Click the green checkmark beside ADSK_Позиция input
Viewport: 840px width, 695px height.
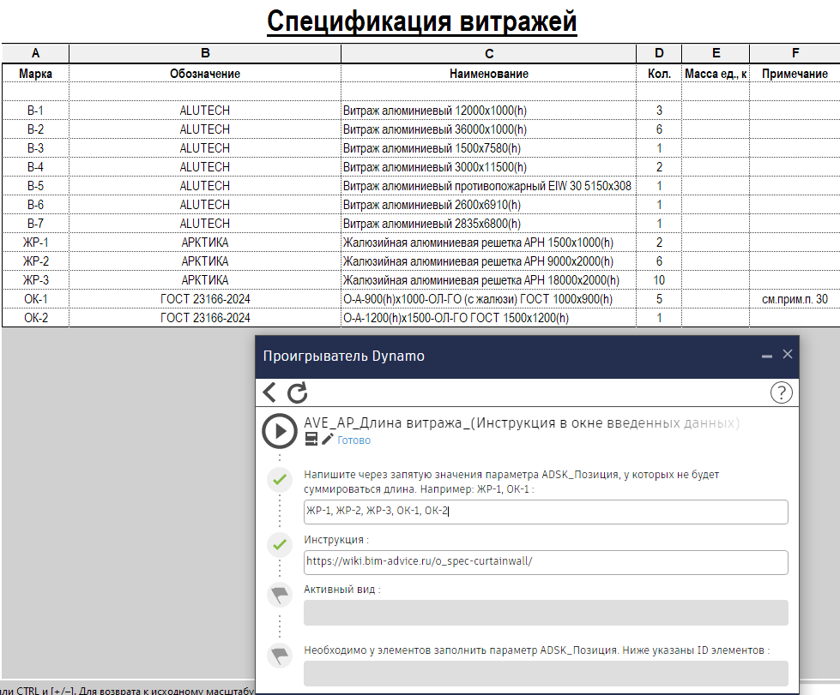(280, 480)
